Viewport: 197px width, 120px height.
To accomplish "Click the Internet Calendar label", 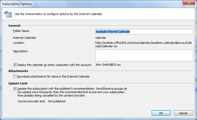I will coord(25,38).
